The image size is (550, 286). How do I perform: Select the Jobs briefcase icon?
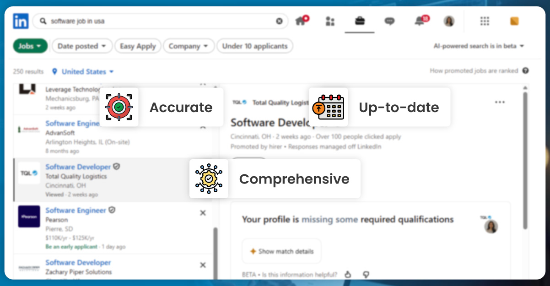point(360,21)
